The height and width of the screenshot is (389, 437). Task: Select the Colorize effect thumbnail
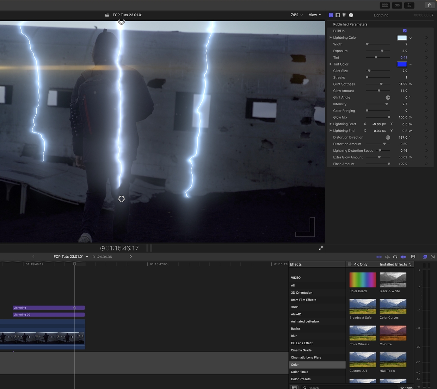393,333
